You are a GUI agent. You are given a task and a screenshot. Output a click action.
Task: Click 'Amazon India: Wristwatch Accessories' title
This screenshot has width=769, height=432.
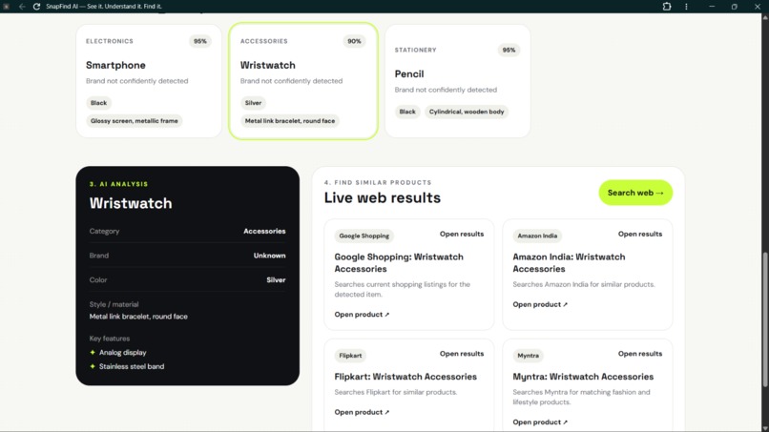[x=569, y=263]
